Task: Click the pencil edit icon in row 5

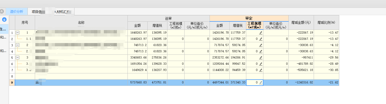Action: click(x=261, y=57)
